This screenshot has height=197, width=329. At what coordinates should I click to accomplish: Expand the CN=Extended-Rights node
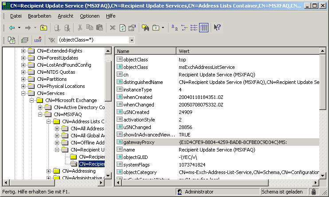(x=23, y=51)
